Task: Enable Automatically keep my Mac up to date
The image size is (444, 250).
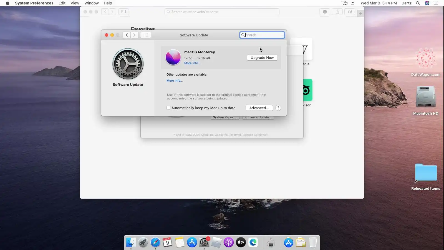Action: point(168,108)
